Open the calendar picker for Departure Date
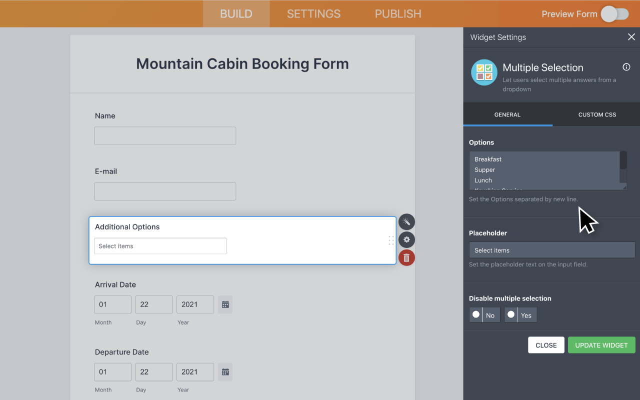This screenshot has height=400, width=640. [225, 371]
